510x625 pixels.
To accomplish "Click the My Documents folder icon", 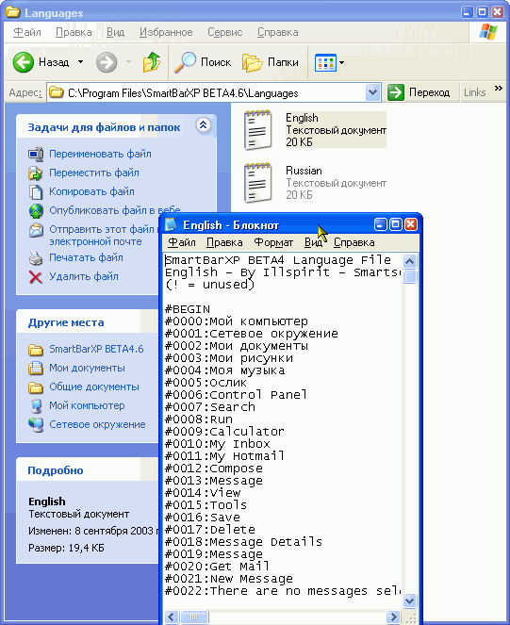I will (x=36, y=368).
